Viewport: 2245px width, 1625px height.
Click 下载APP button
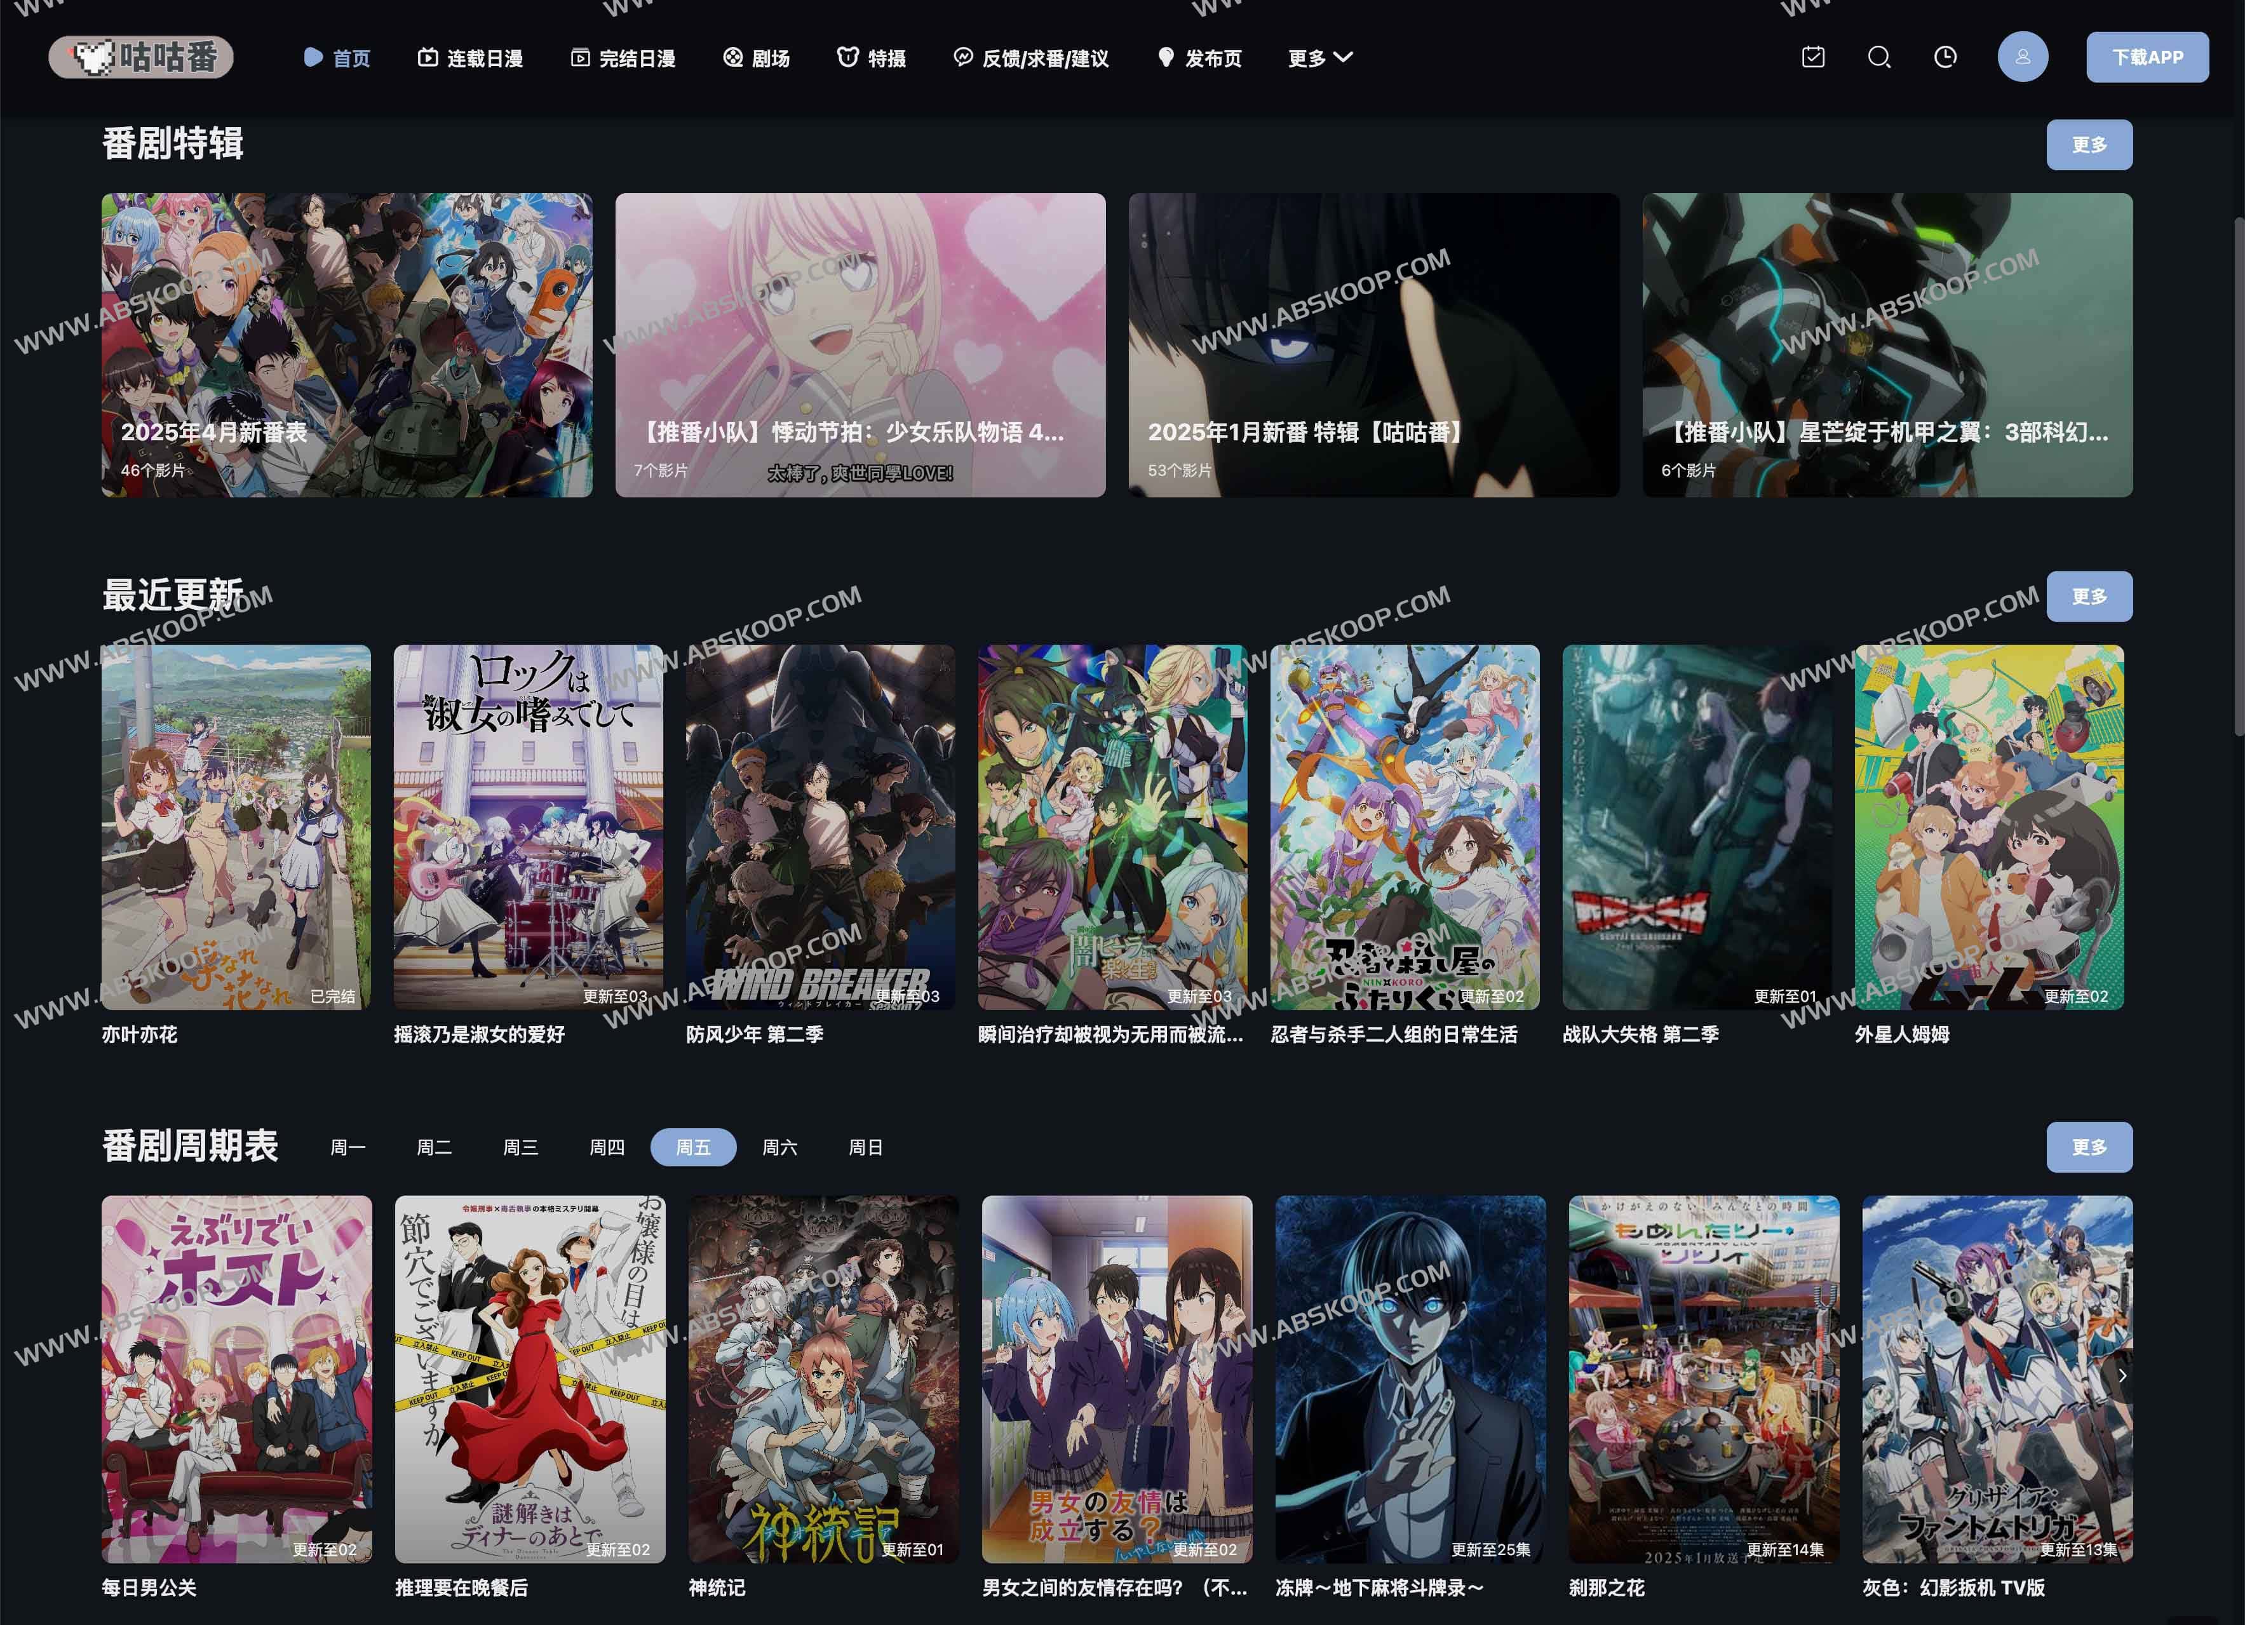pos(2147,57)
